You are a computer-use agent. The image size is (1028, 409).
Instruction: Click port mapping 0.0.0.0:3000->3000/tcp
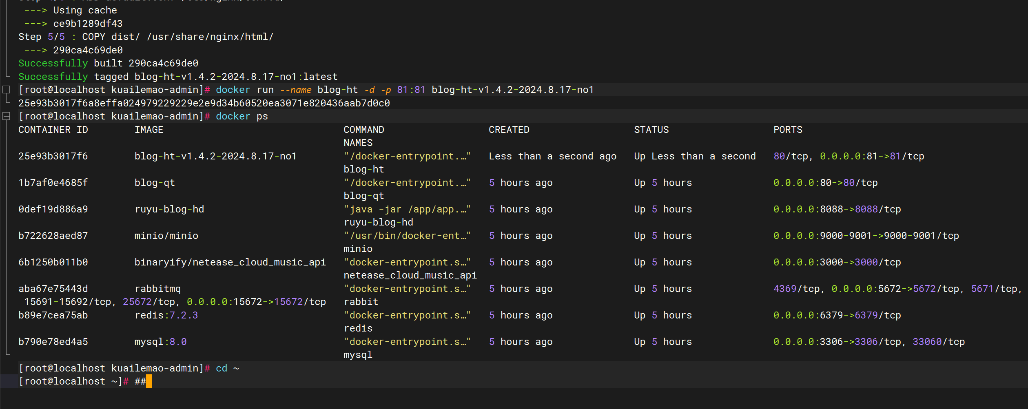[x=837, y=262]
